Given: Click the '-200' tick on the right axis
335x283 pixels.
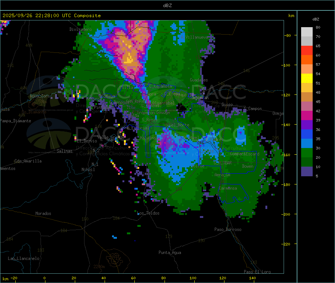Looking at the screenshot, I should click(286, 214).
